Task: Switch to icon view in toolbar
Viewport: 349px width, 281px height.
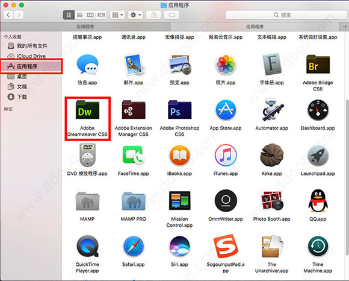Action: click(x=69, y=15)
